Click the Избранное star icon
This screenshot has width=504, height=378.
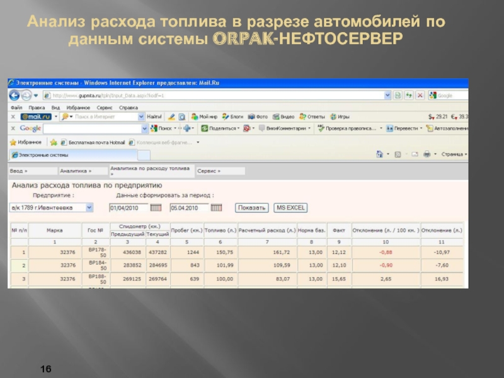coord(13,142)
